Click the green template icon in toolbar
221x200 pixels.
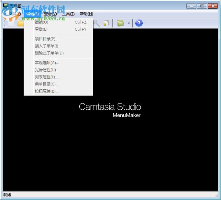(x=120, y=23)
